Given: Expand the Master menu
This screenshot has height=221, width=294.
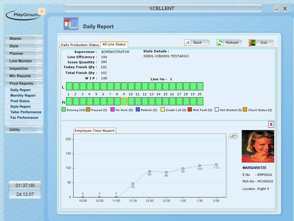Looking at the screenshot, I should [x=24, y=39].
